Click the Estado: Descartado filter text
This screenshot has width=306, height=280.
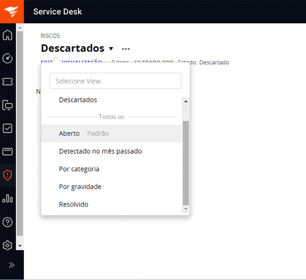(x=203, y=62)
